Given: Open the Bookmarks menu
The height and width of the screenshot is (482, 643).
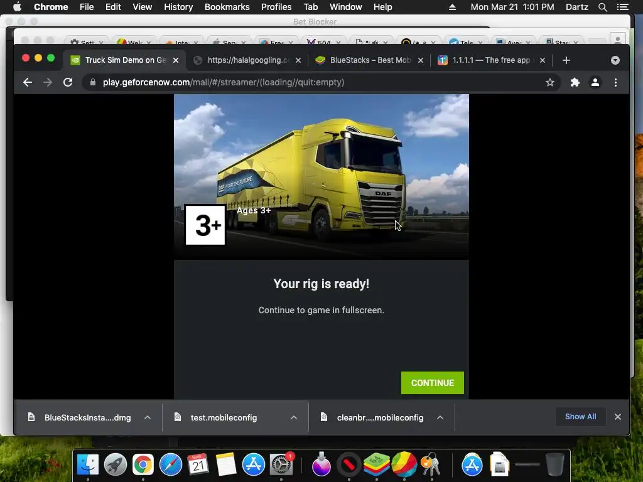Looking at the screenshot, I should click(x=227, y=7).
